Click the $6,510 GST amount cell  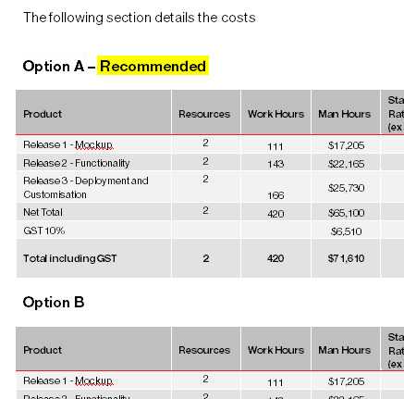(x=346, y=231)
